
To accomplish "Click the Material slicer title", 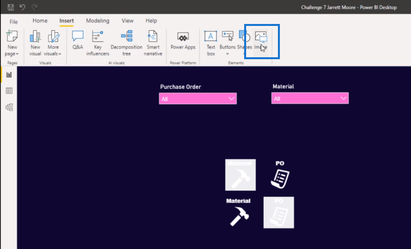I will coord(283,87).
